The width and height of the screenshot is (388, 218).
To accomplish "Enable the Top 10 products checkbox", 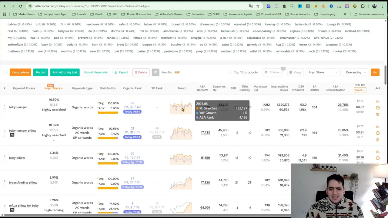I will 230,72.
